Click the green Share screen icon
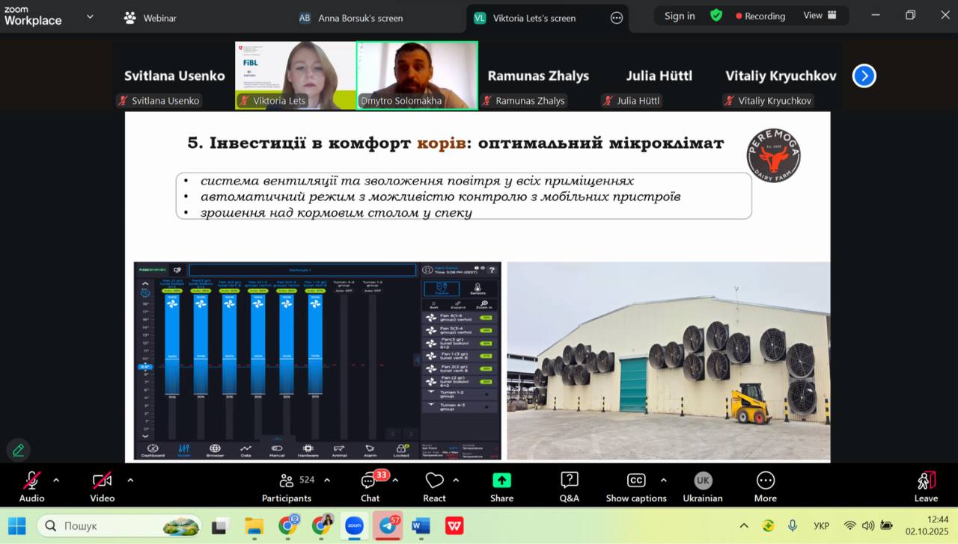 coord(501,486)
